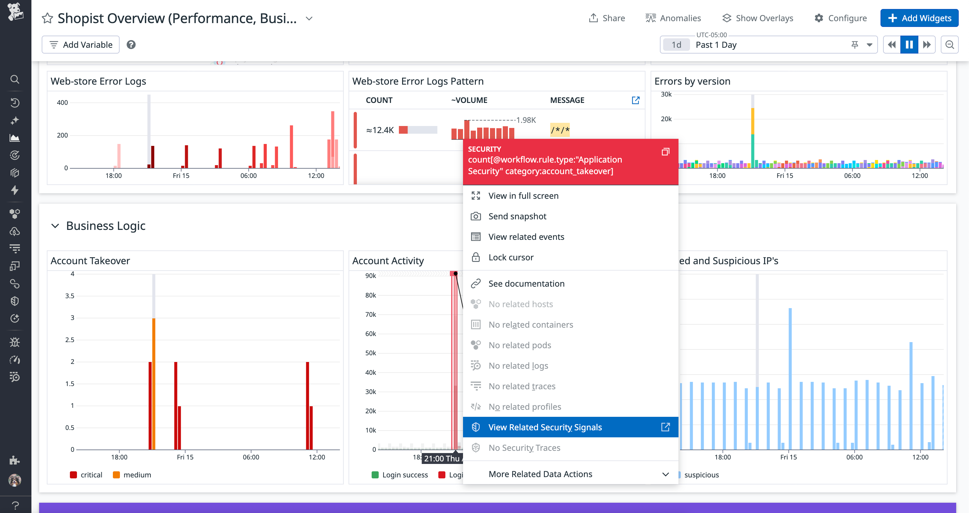Collapse the Business Logic section
Screen dimensions: 969x513
pos(55,226)
